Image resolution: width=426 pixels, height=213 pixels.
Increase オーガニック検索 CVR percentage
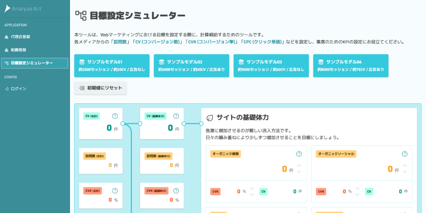point(252,188)
